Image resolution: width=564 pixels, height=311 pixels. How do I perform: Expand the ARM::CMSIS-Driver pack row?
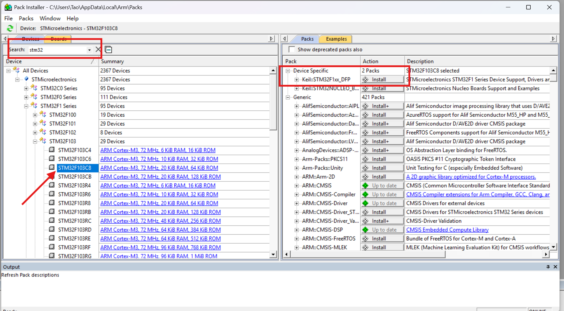tap(296, 203)
